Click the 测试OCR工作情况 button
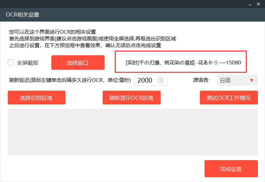The height and width of the screenshot is (182, 265). (229, 98)
